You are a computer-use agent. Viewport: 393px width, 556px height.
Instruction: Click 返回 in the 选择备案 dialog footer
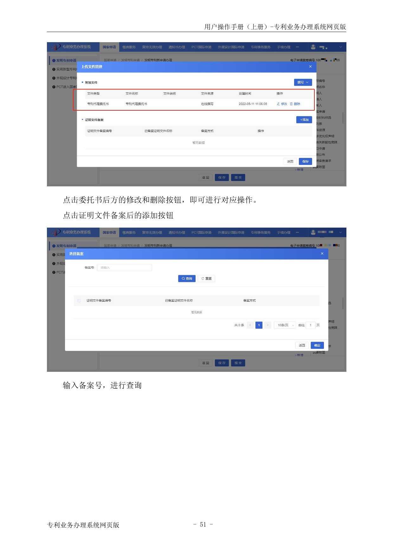pyautogui.click(x=302, y=346)
